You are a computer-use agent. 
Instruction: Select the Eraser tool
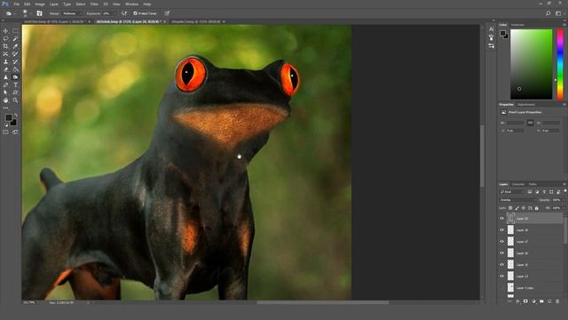tap(6, 69)
